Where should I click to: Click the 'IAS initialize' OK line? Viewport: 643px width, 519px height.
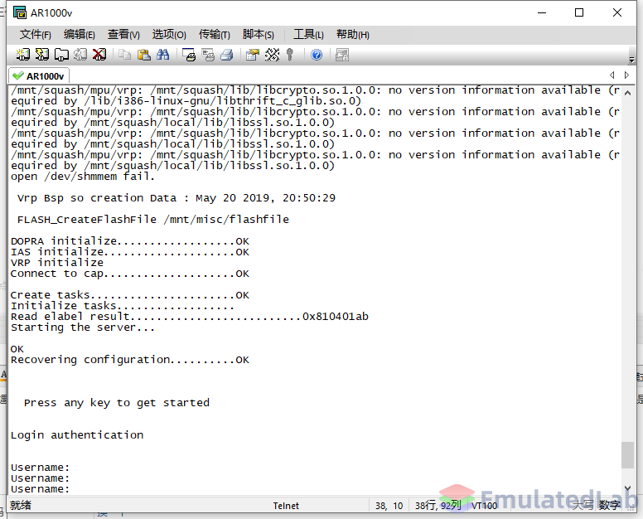pos(129,251)
